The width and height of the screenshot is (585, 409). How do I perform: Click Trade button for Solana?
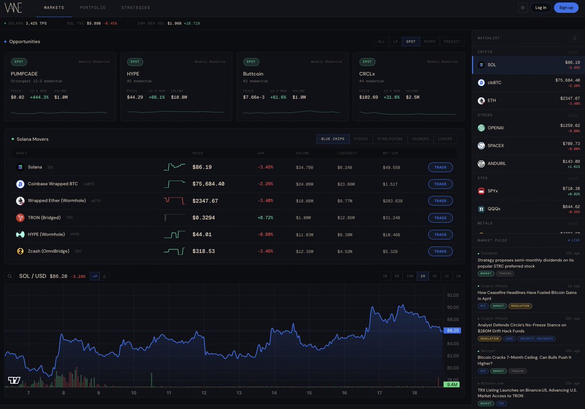pyautogui.click(x=440, y=167)
